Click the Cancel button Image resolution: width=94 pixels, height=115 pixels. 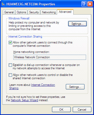(x=82, y=109)
